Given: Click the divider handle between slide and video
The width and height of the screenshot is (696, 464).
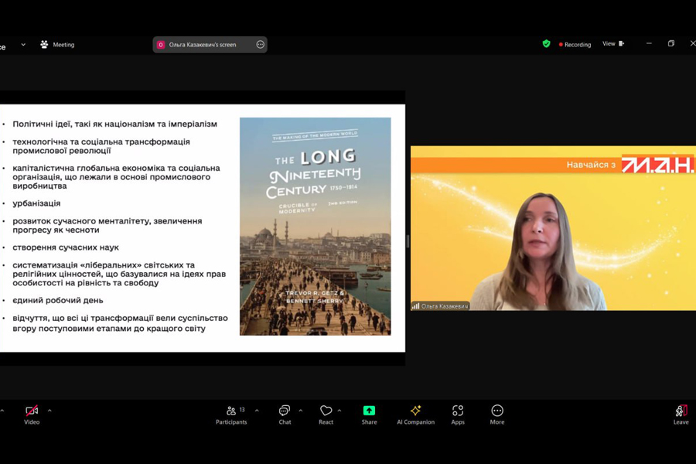Looking at the screenshot, I should click(x=408, y=241).
